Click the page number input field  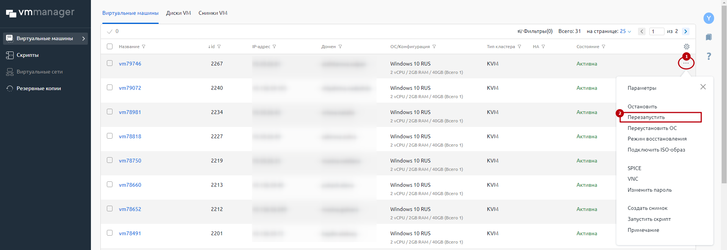click(x=657, y=31)
